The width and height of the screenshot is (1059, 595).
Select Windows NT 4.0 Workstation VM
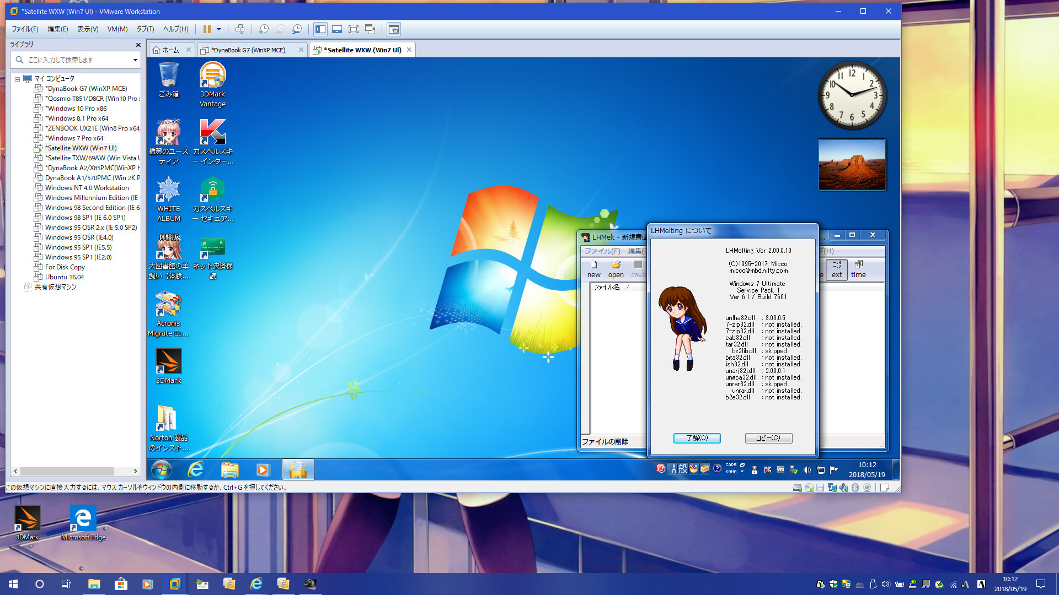tap(87, 188)
